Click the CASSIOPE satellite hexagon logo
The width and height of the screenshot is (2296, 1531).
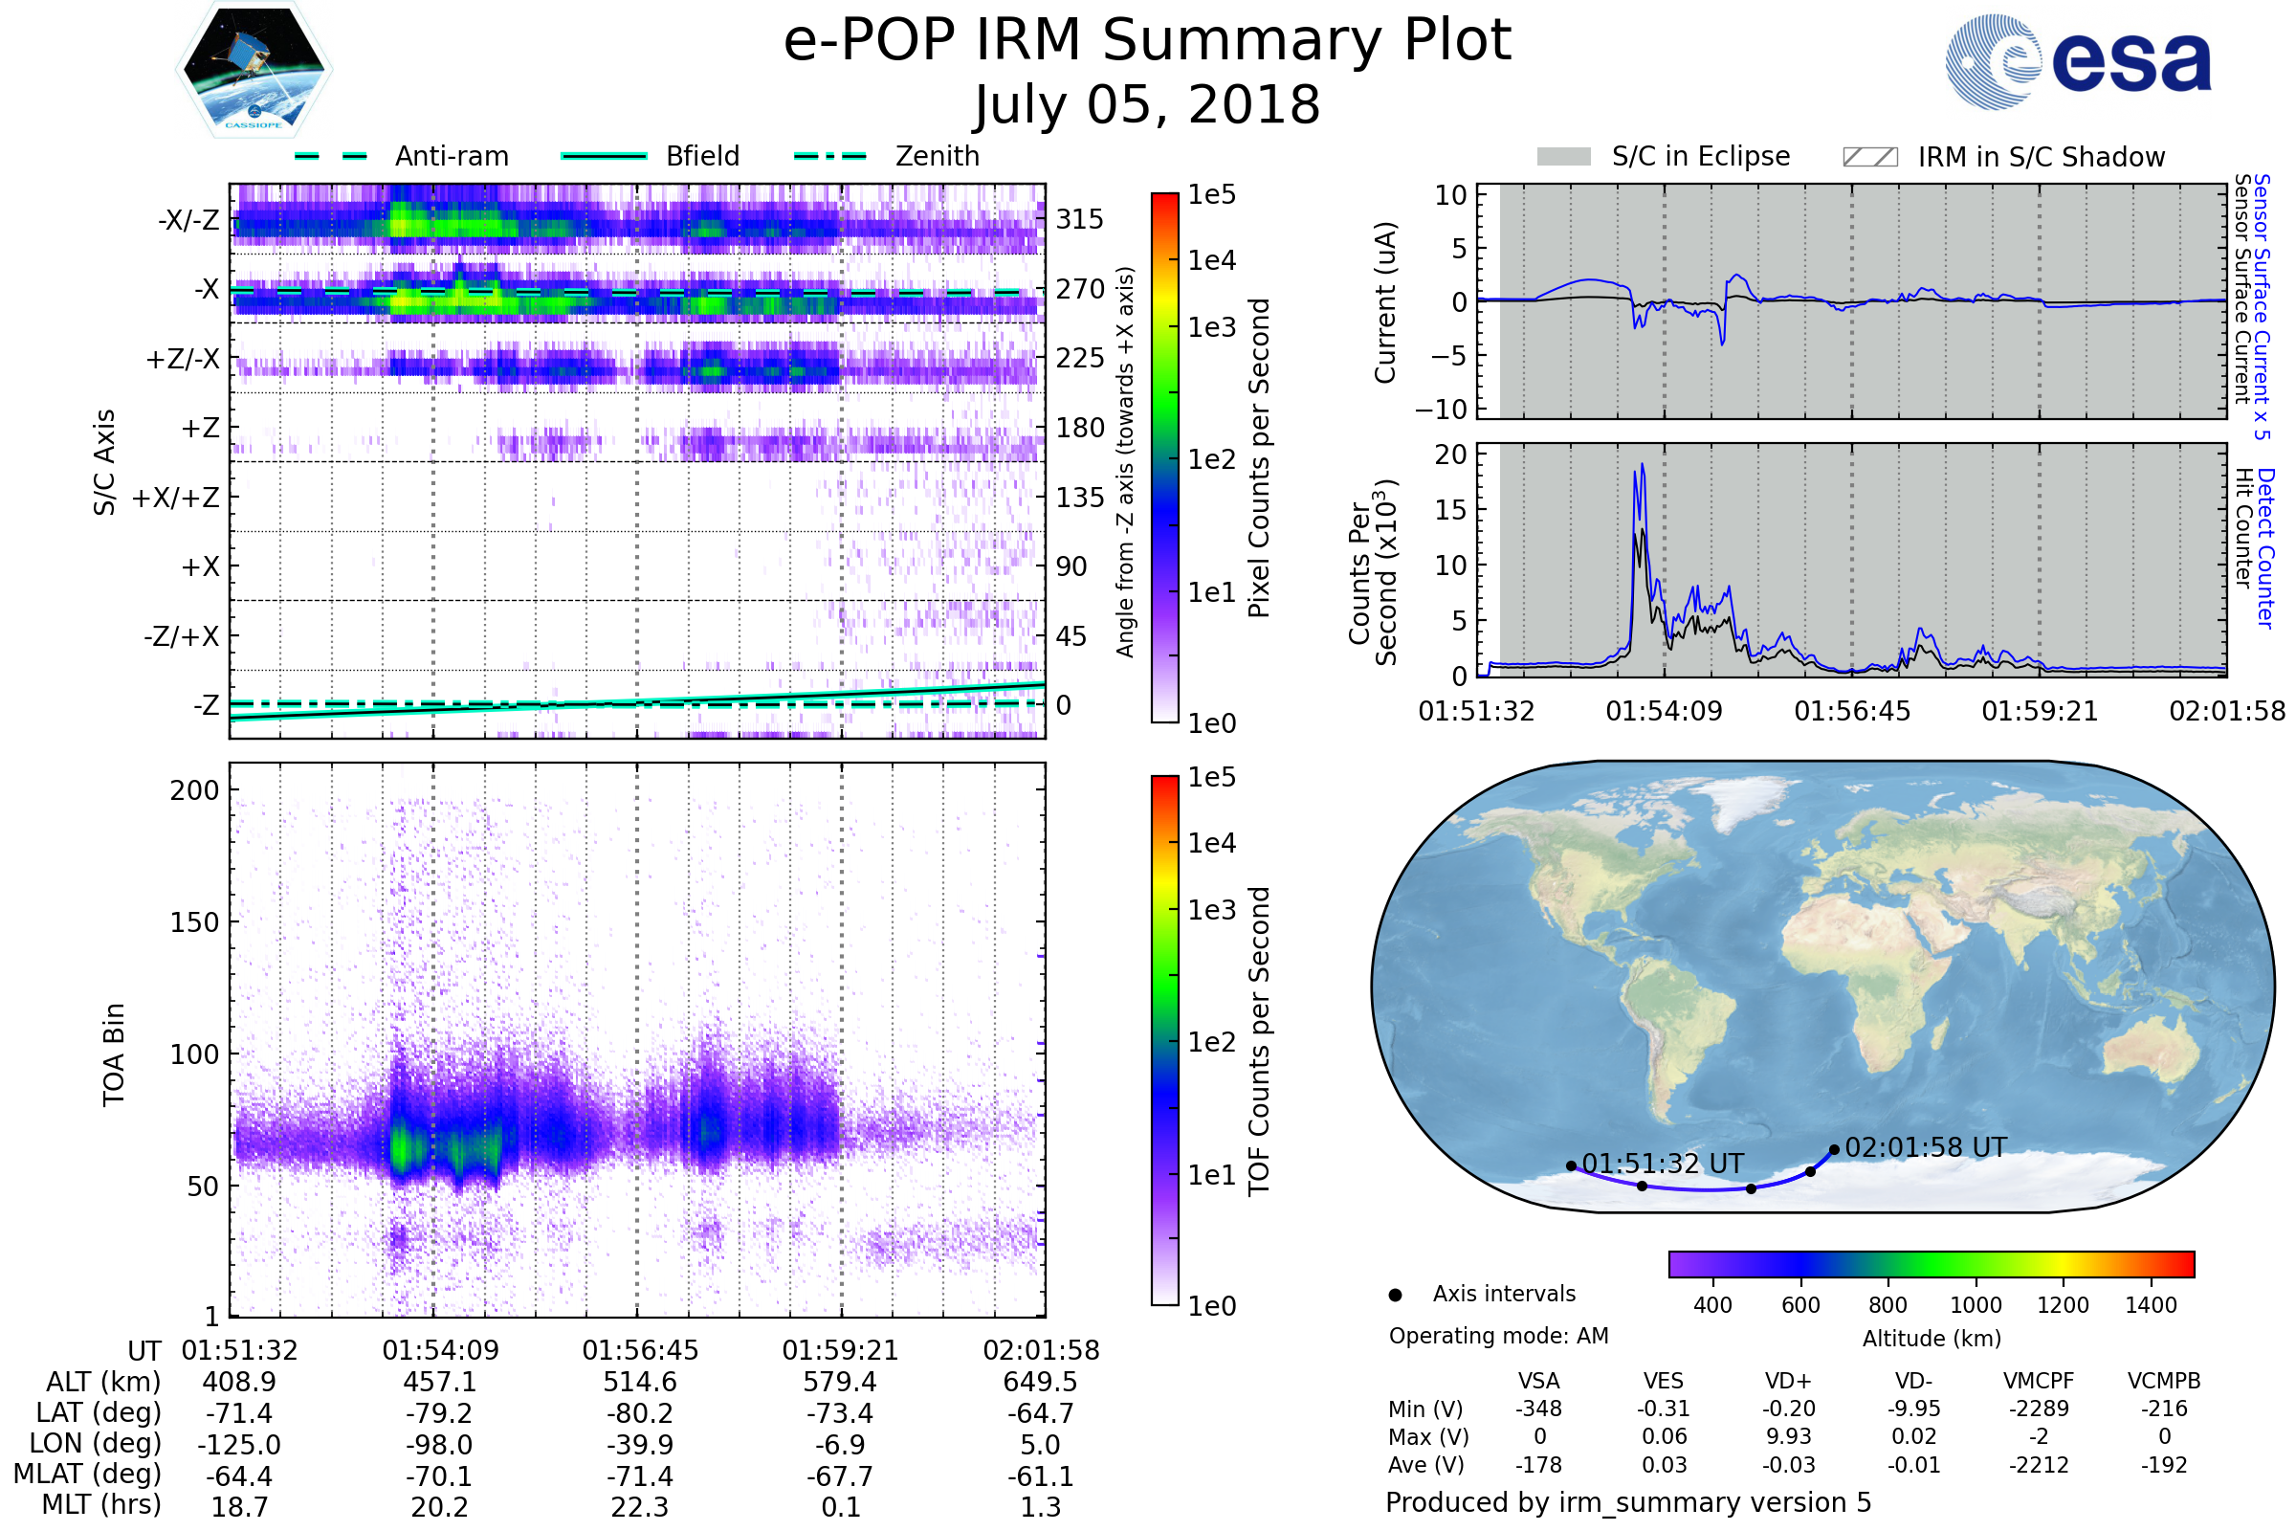254,70
